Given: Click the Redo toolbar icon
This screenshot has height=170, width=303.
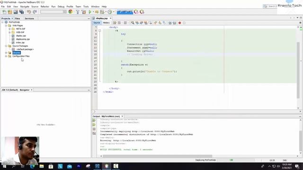Looking at the screenshot, I should (35, 12).
